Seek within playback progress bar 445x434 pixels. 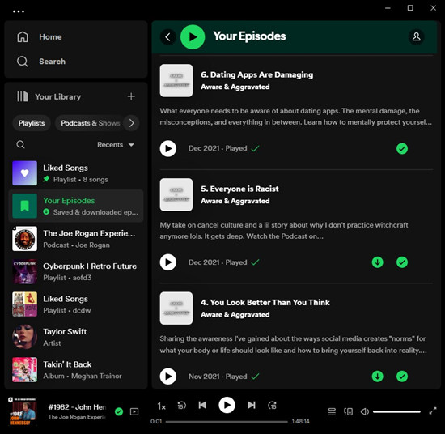pyautogui.click(x=227, y=422)
